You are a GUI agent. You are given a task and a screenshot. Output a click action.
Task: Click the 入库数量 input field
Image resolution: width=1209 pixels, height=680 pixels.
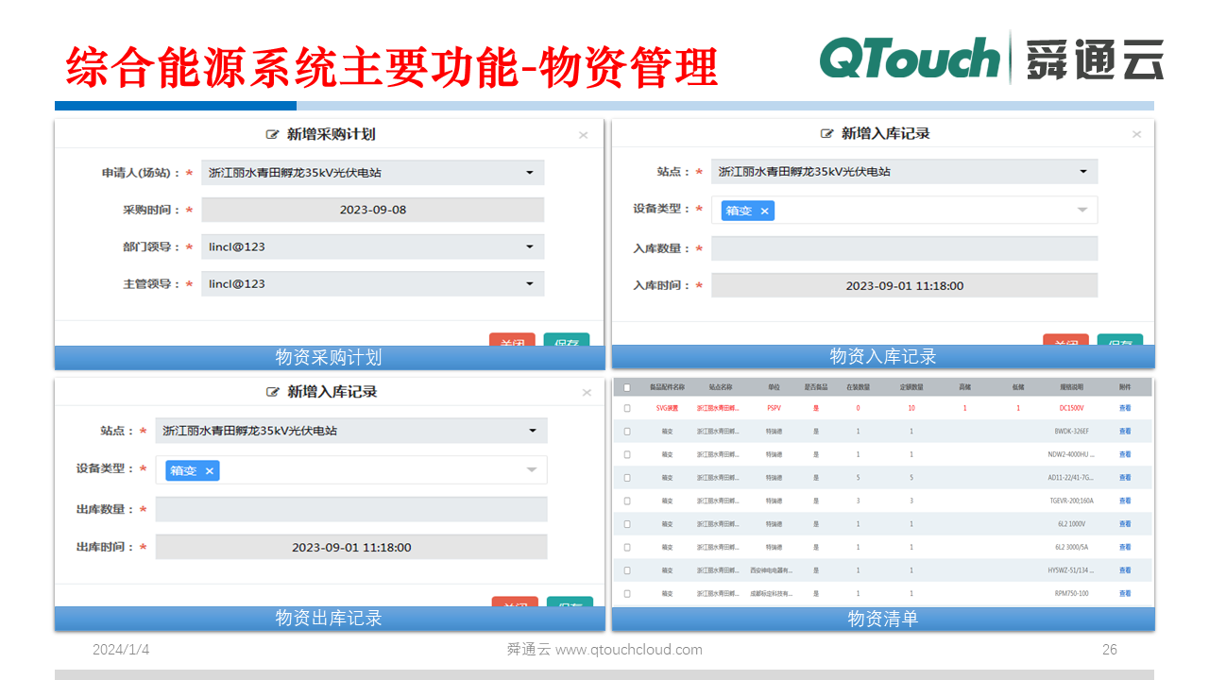(x=904, y=247)
